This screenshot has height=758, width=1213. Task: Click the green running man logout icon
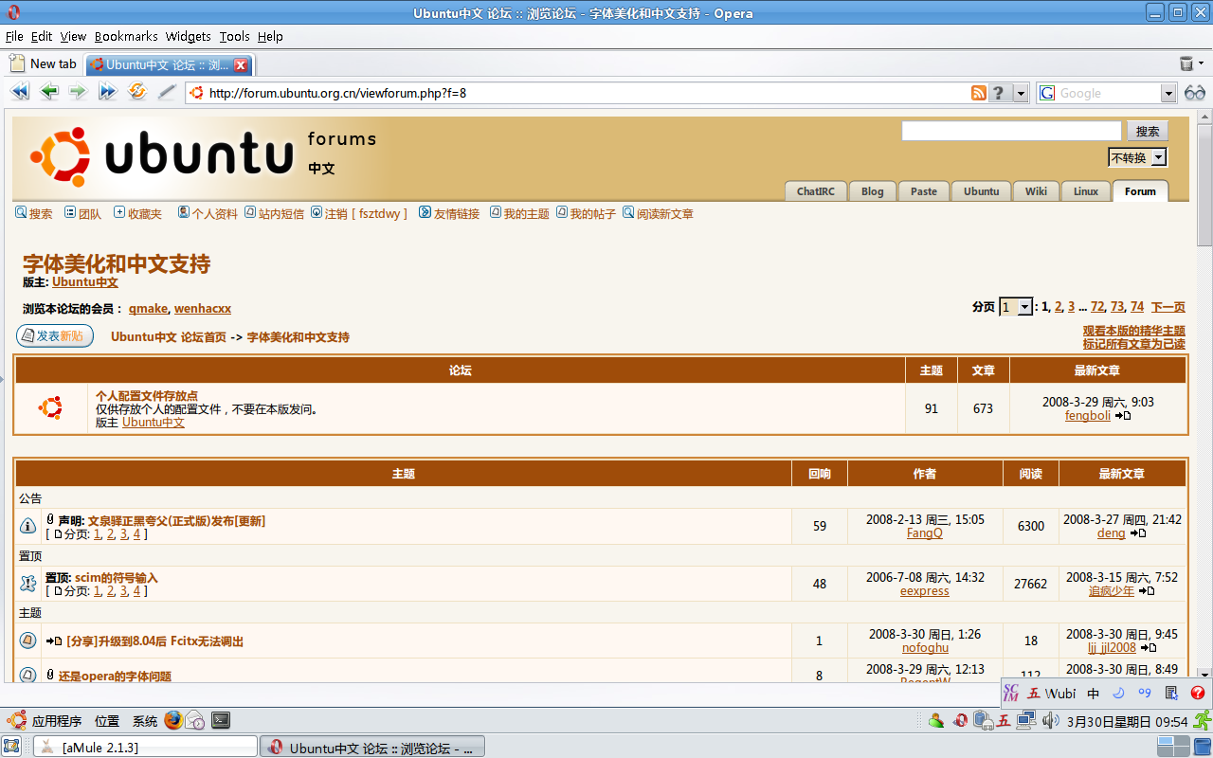point(1203,720)
